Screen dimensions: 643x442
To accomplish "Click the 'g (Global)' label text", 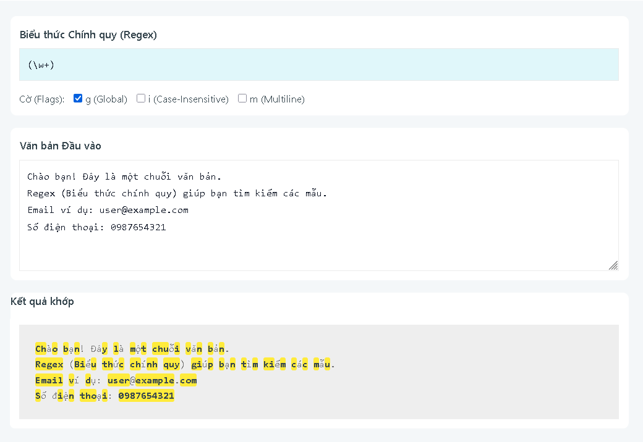I will click(x=106, y=99).
